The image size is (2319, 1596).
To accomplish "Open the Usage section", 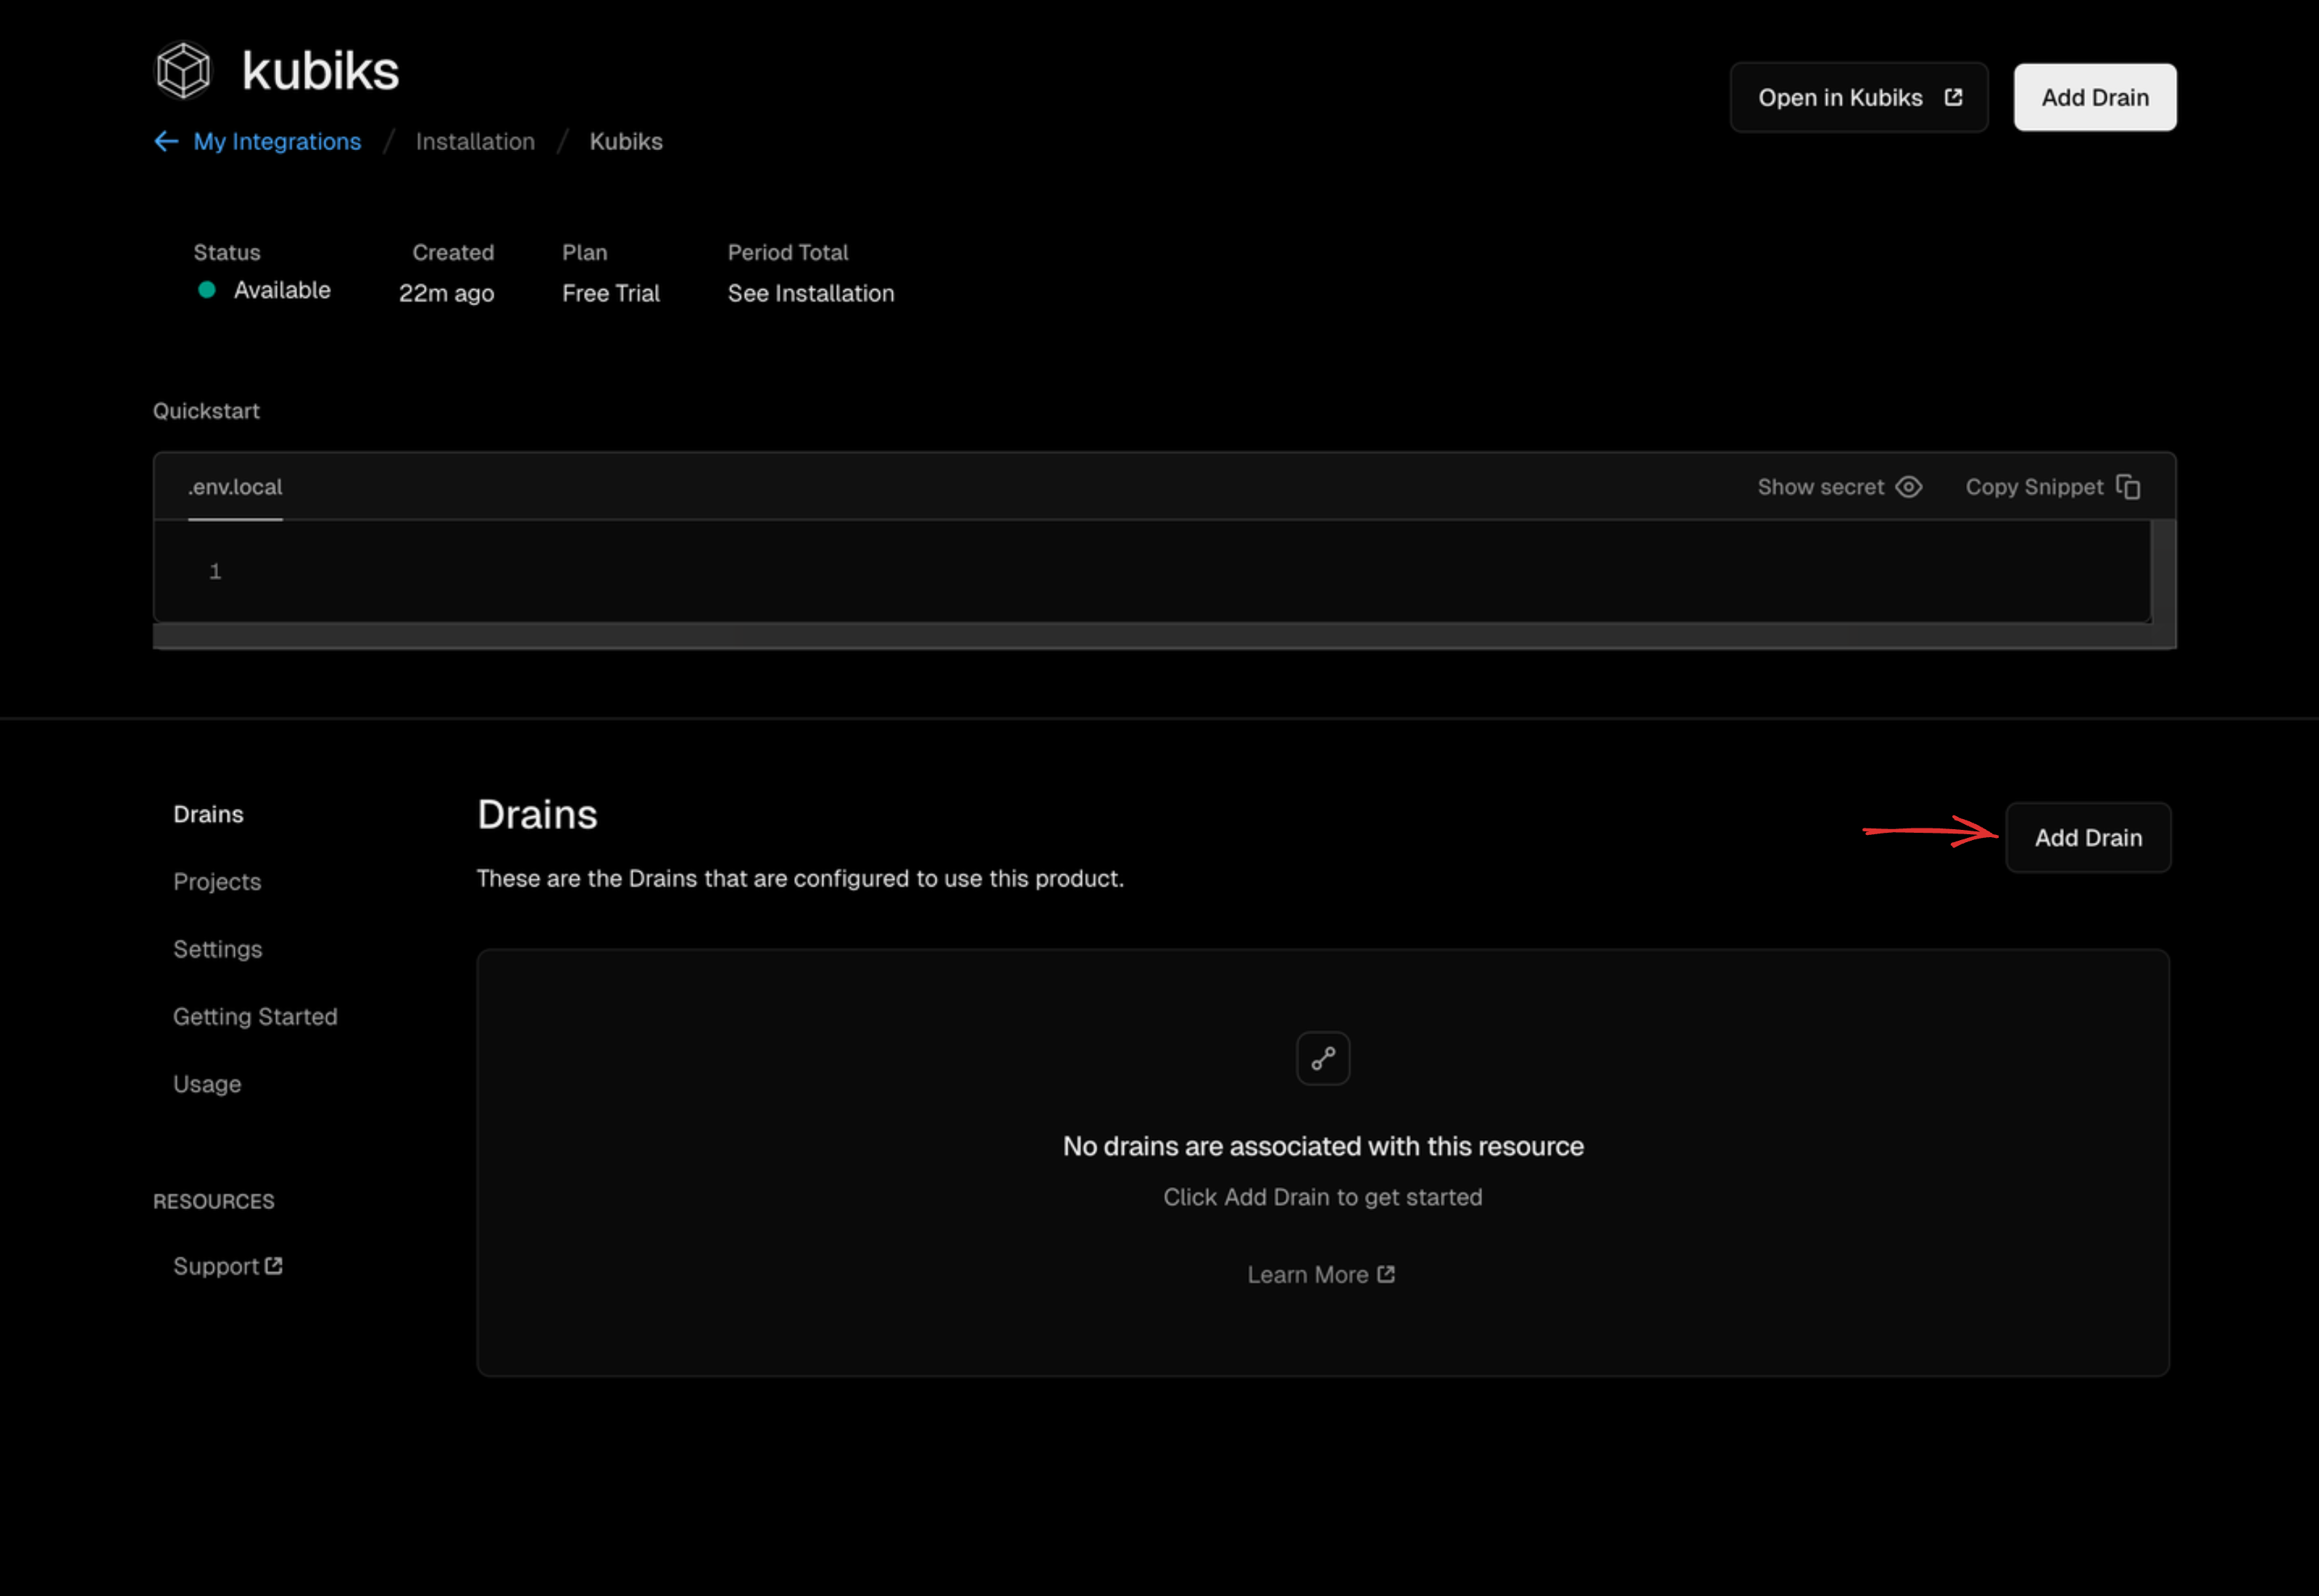I will click(x=207, y=1083).
